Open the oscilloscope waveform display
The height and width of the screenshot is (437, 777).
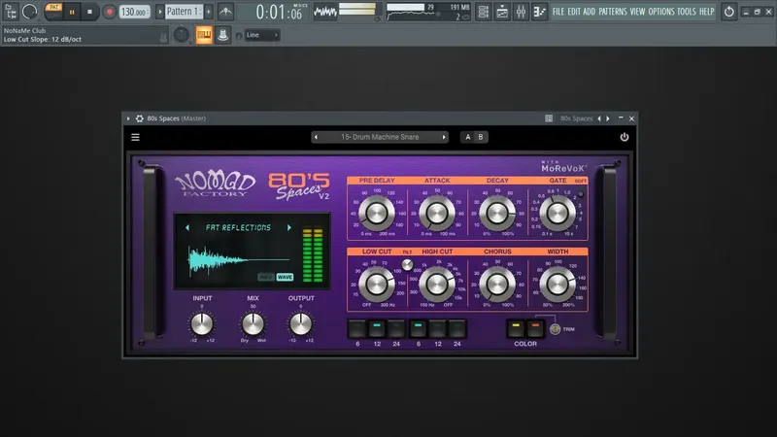325,12
